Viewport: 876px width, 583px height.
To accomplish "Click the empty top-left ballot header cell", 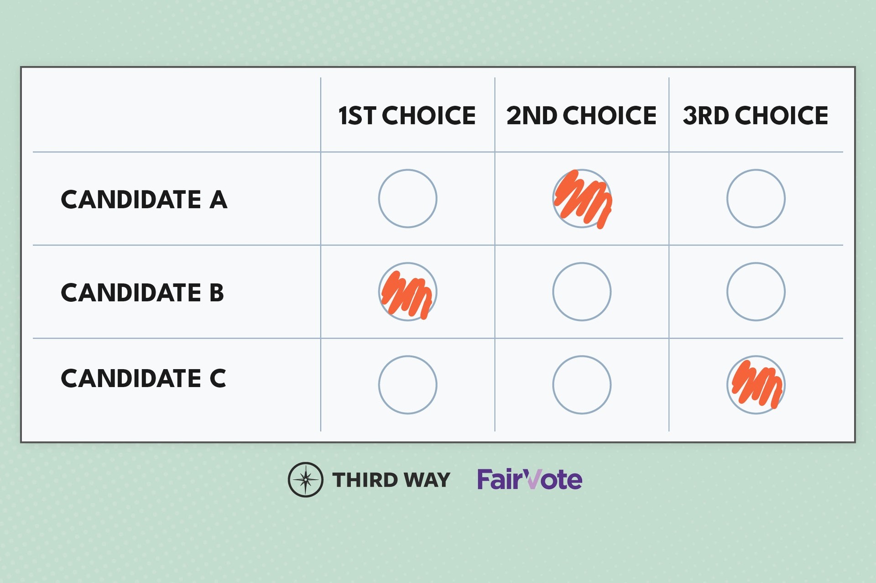I will click(x=177, y=114).
